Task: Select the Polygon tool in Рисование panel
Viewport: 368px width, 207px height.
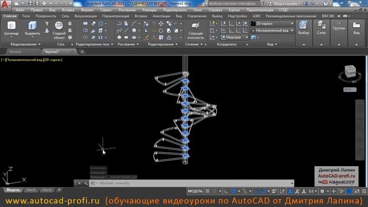Action: (x=119, y=37)
